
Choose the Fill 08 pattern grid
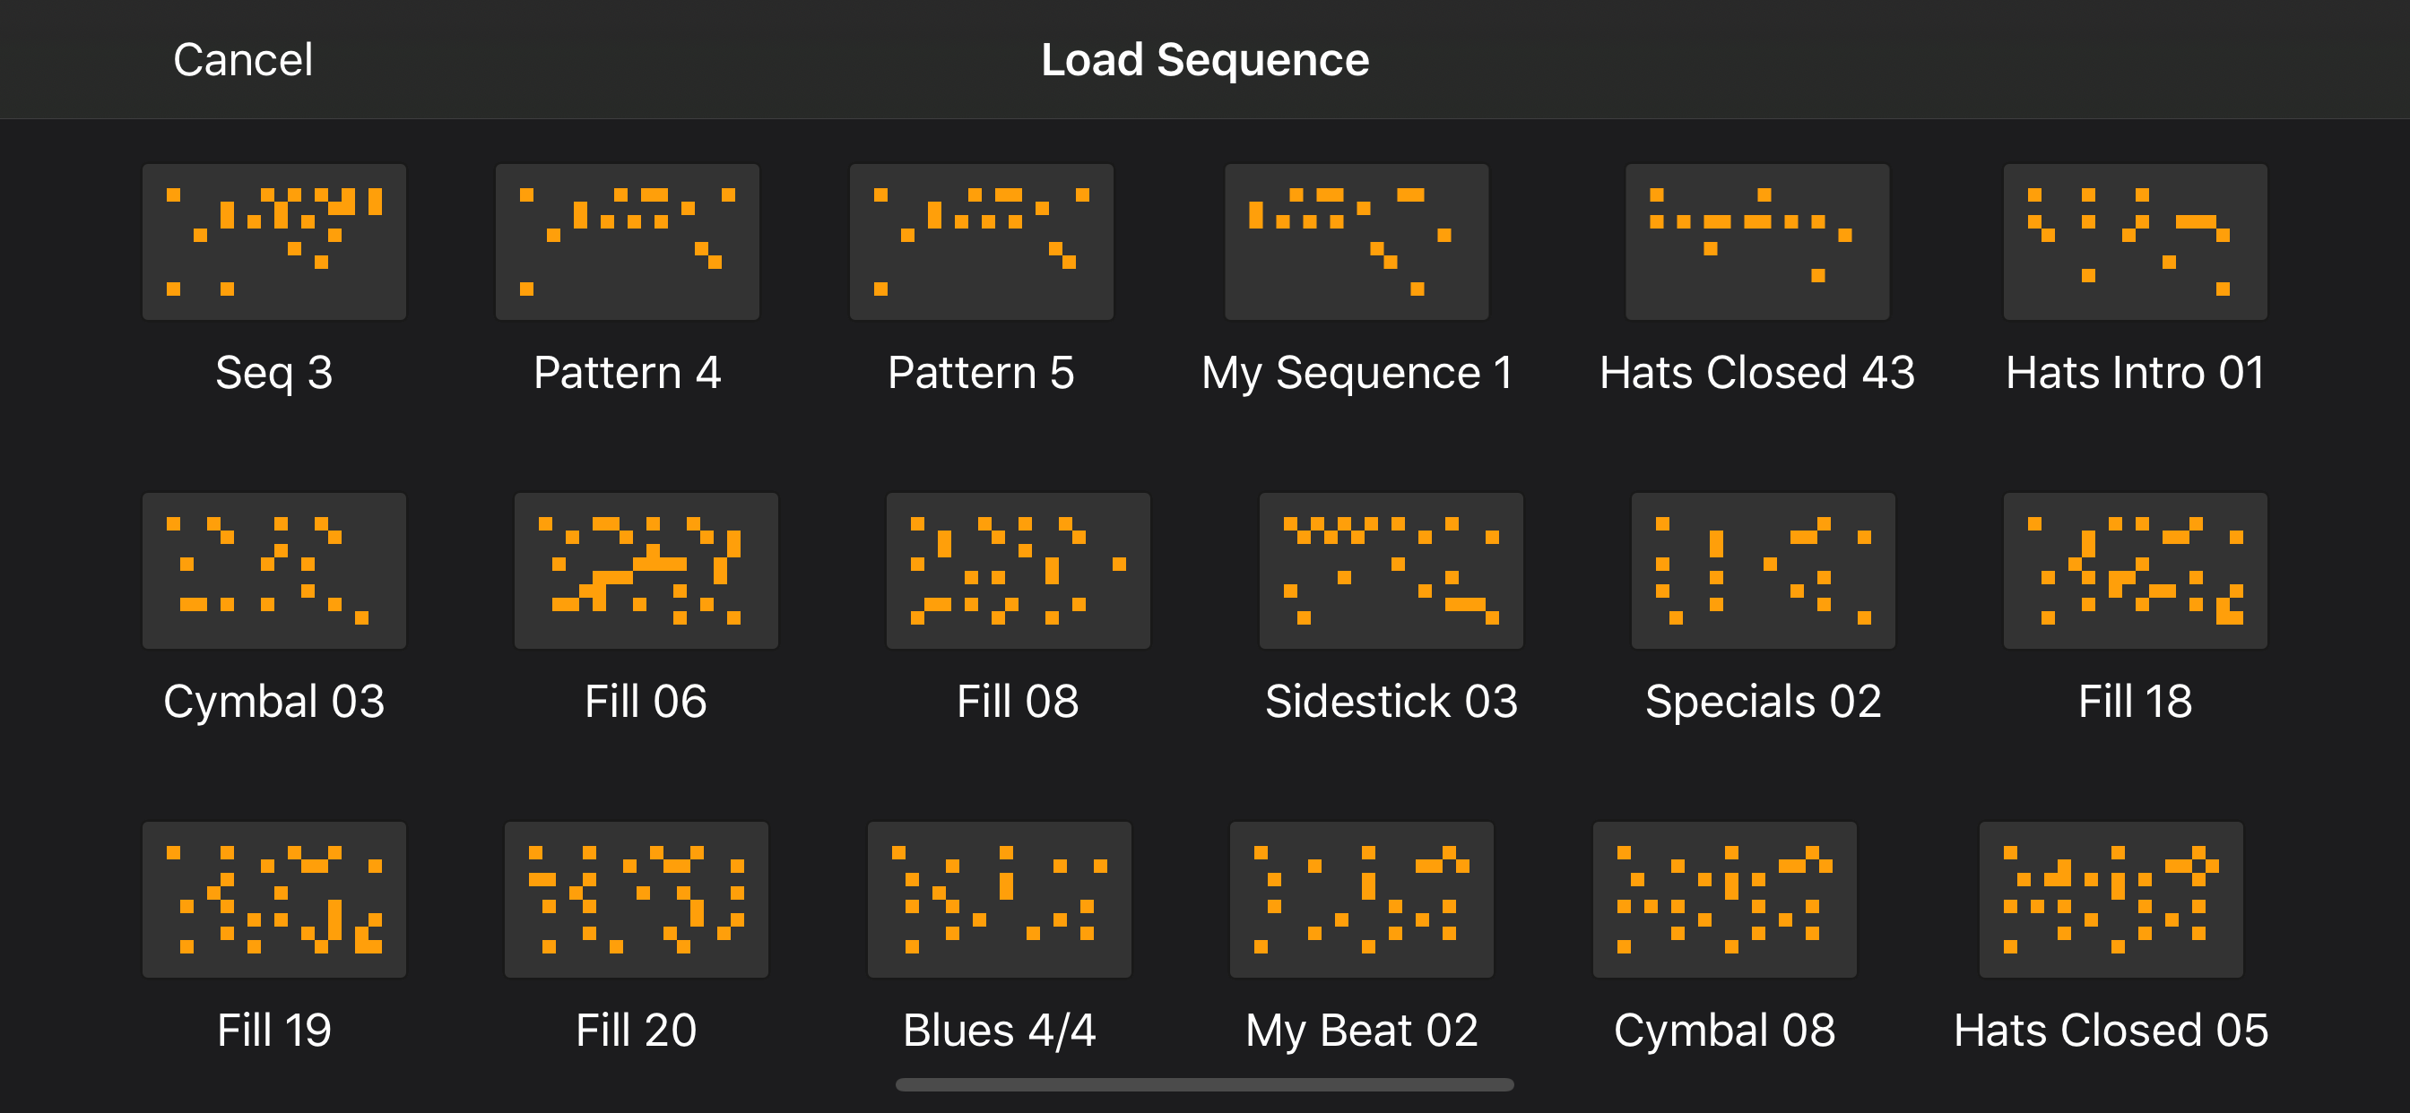(1018, 571)
